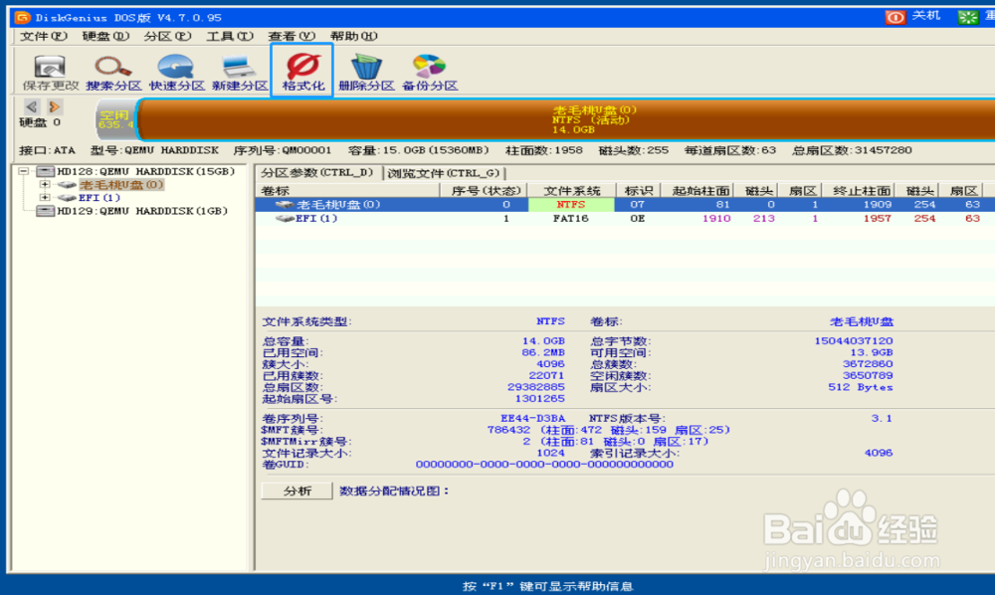Go to the next disk arrow
The height and width of the screenshot is (595, 995).
tap(55, 106)
